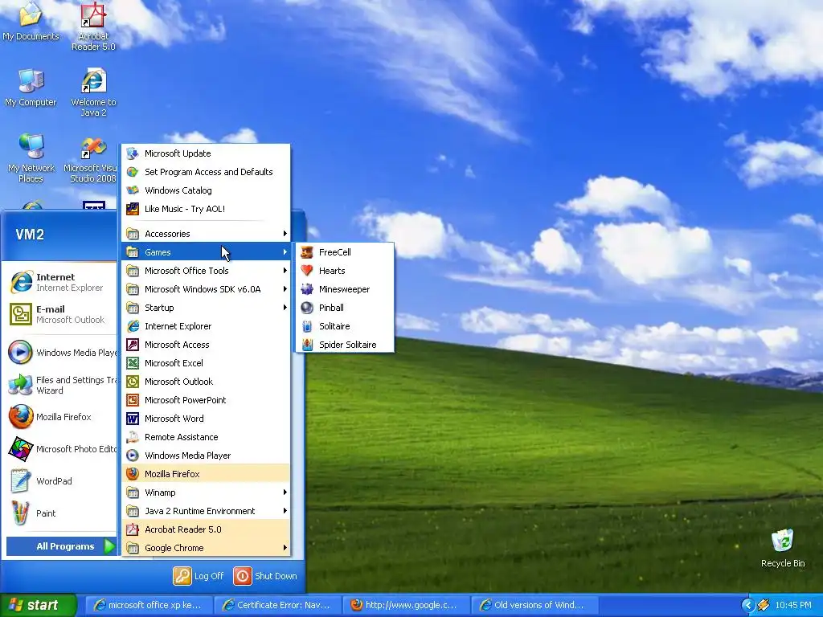Screen dimensions: 823x617
Task: Click the Remote Assistance icon
Action: pyautogui.click(x=133, y=437)
